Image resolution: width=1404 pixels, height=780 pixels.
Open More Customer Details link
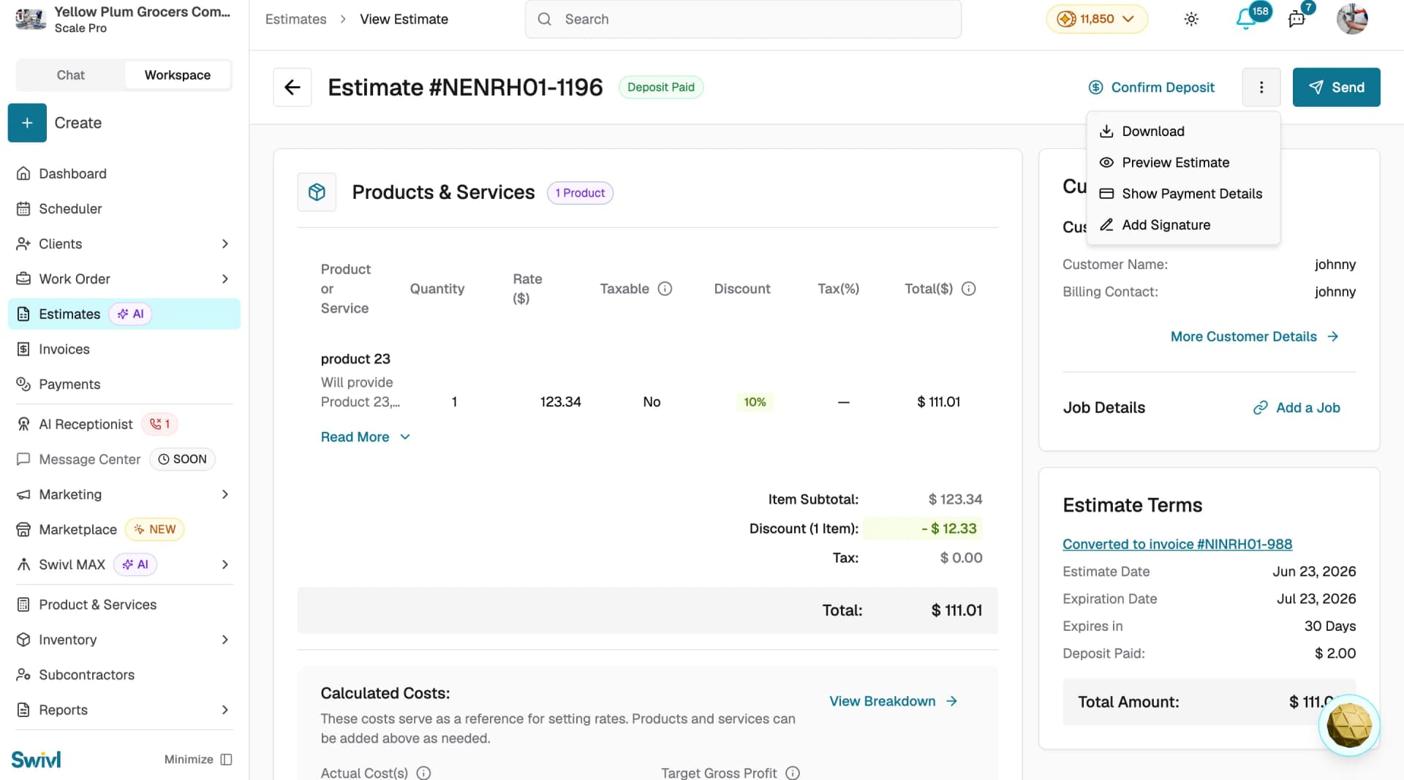click(1255, 336)
